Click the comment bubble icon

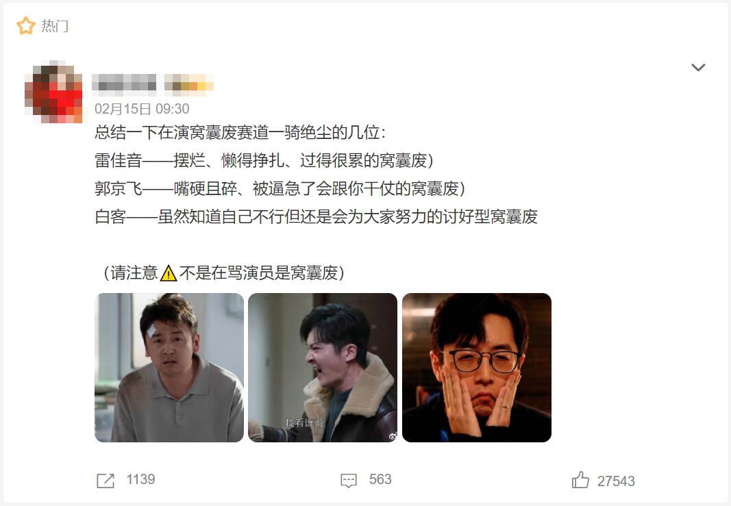pyautogui.click(x=349, y=481)
